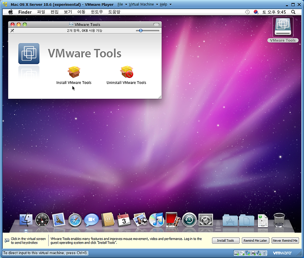Open iChat from the Dock
The image size is (304, 258).
pyautogui.click(x=91, y=220)
